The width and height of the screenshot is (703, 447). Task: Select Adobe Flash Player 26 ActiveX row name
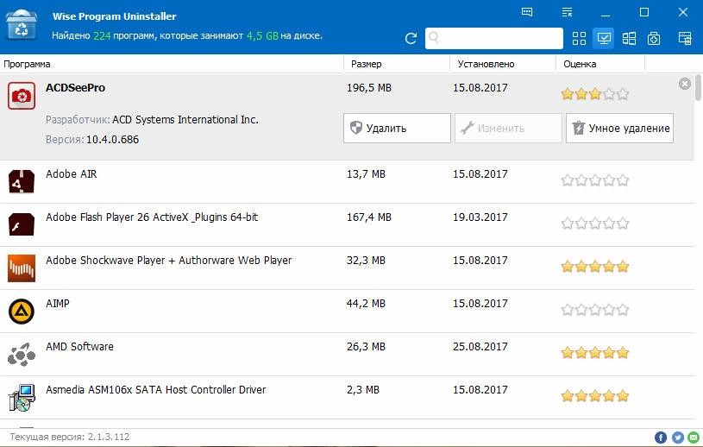point(152,217)
